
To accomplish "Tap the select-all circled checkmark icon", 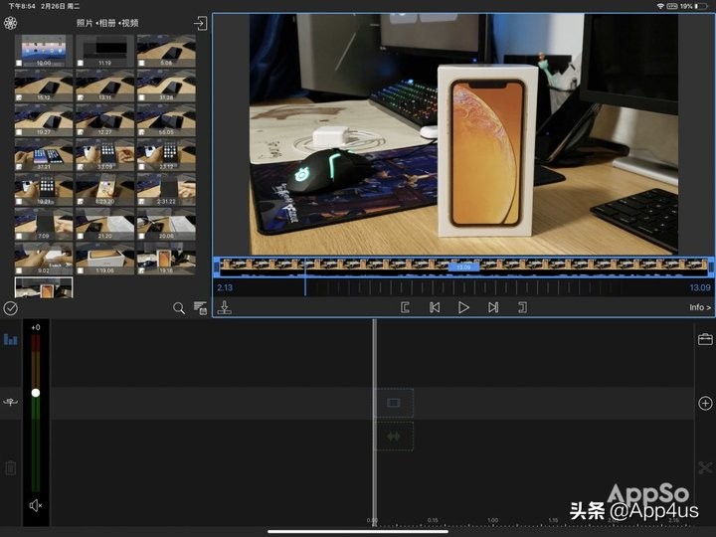I will [x=11, y=308].
